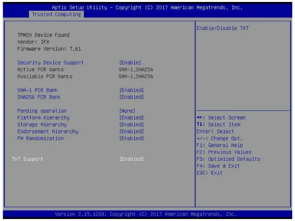Click the Select Item key hint
Screen dimensions: 295x221
pos(218,125)
